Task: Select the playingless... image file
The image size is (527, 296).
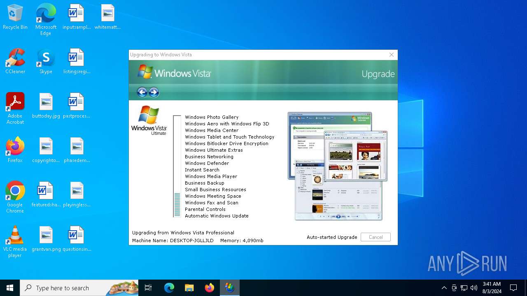Action: pos(77,195)
